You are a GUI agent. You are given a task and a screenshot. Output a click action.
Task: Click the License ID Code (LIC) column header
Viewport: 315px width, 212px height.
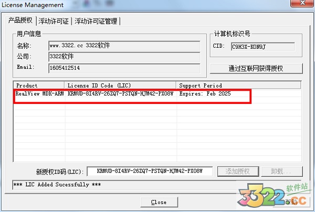[120, 86]
